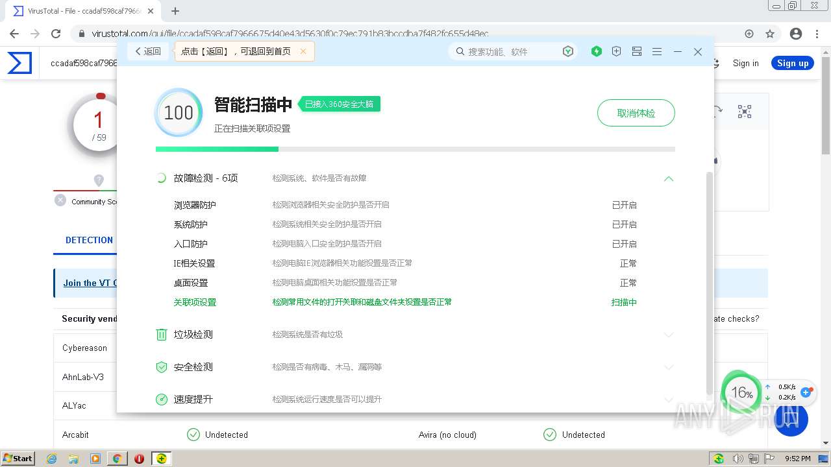The image size is (831, 467).
Task: Click the 100 score circle
Action: pos(179,113)
